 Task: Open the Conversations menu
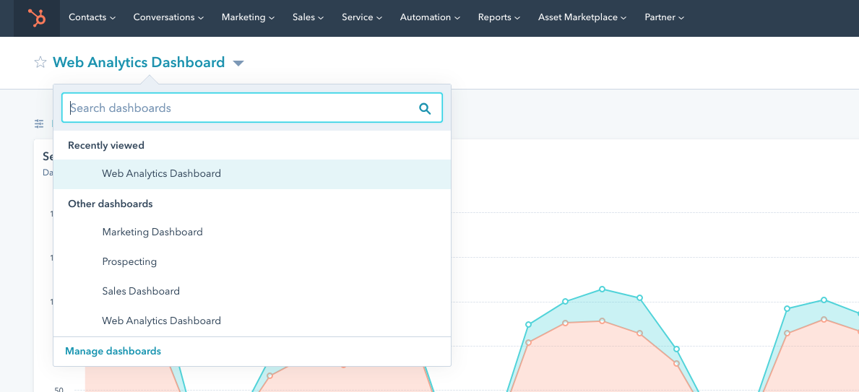(168, 17)
